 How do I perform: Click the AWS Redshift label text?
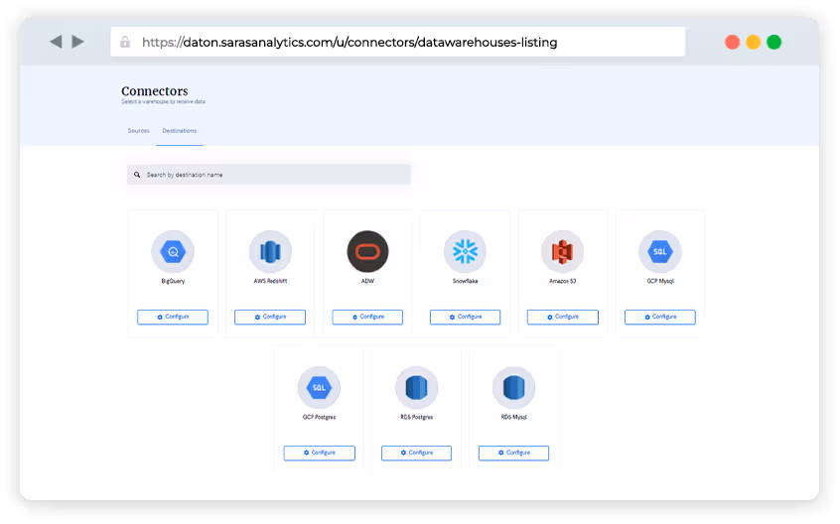270,281
